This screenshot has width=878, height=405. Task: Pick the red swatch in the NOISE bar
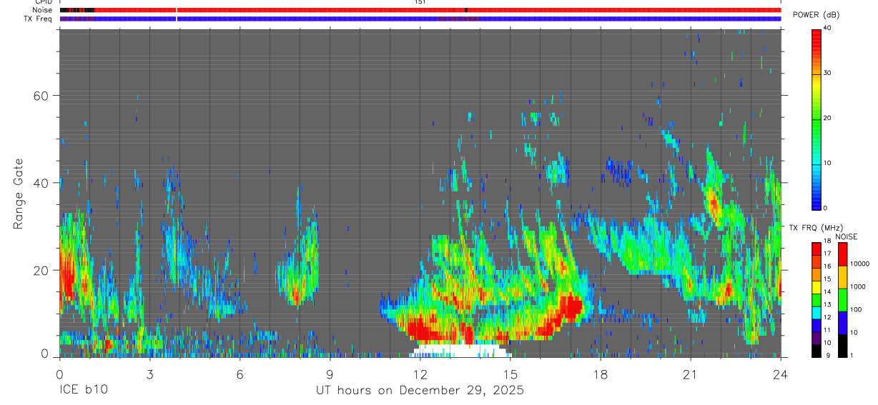pos(842,254)
